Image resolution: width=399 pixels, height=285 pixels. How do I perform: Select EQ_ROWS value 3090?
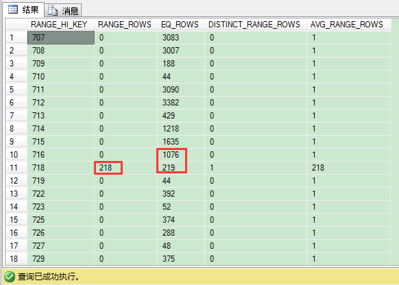[181, 90]
